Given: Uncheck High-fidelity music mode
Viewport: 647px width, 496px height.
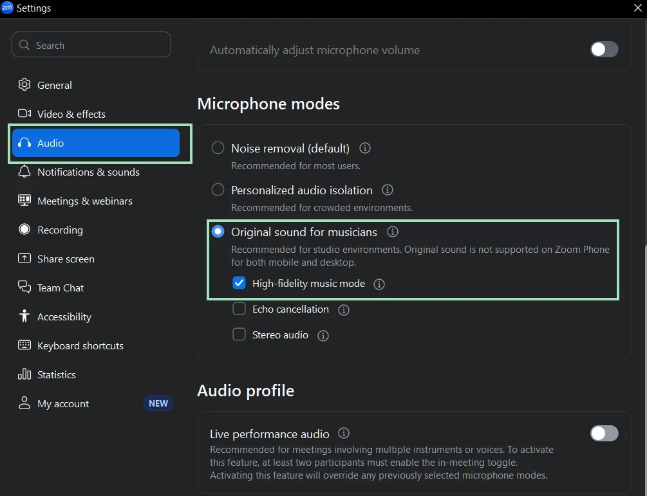Looking at the screenshot, I should point(239,283).
